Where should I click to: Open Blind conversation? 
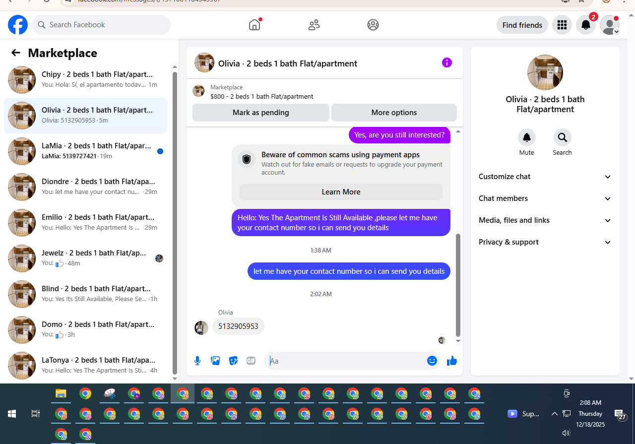pos(86,294)
